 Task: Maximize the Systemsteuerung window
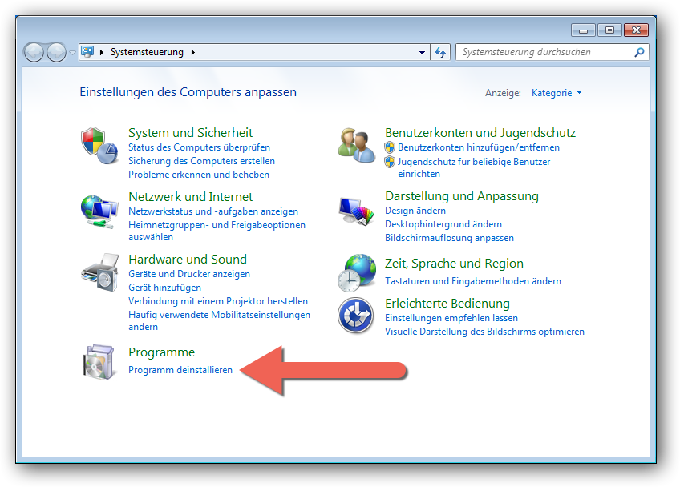[609, 30]
